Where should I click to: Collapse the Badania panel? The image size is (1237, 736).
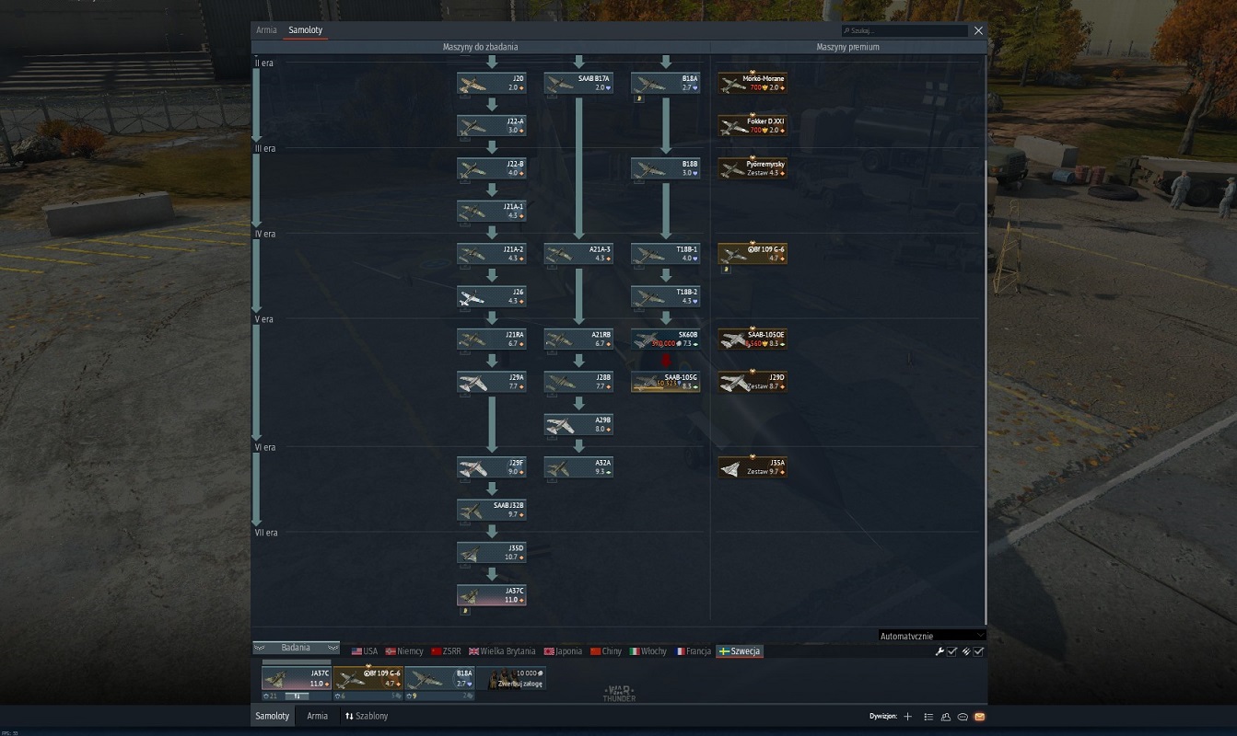(296, 648)
